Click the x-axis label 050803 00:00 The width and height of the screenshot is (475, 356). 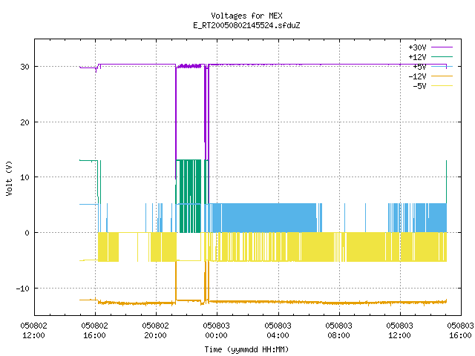tap(216, 331)
